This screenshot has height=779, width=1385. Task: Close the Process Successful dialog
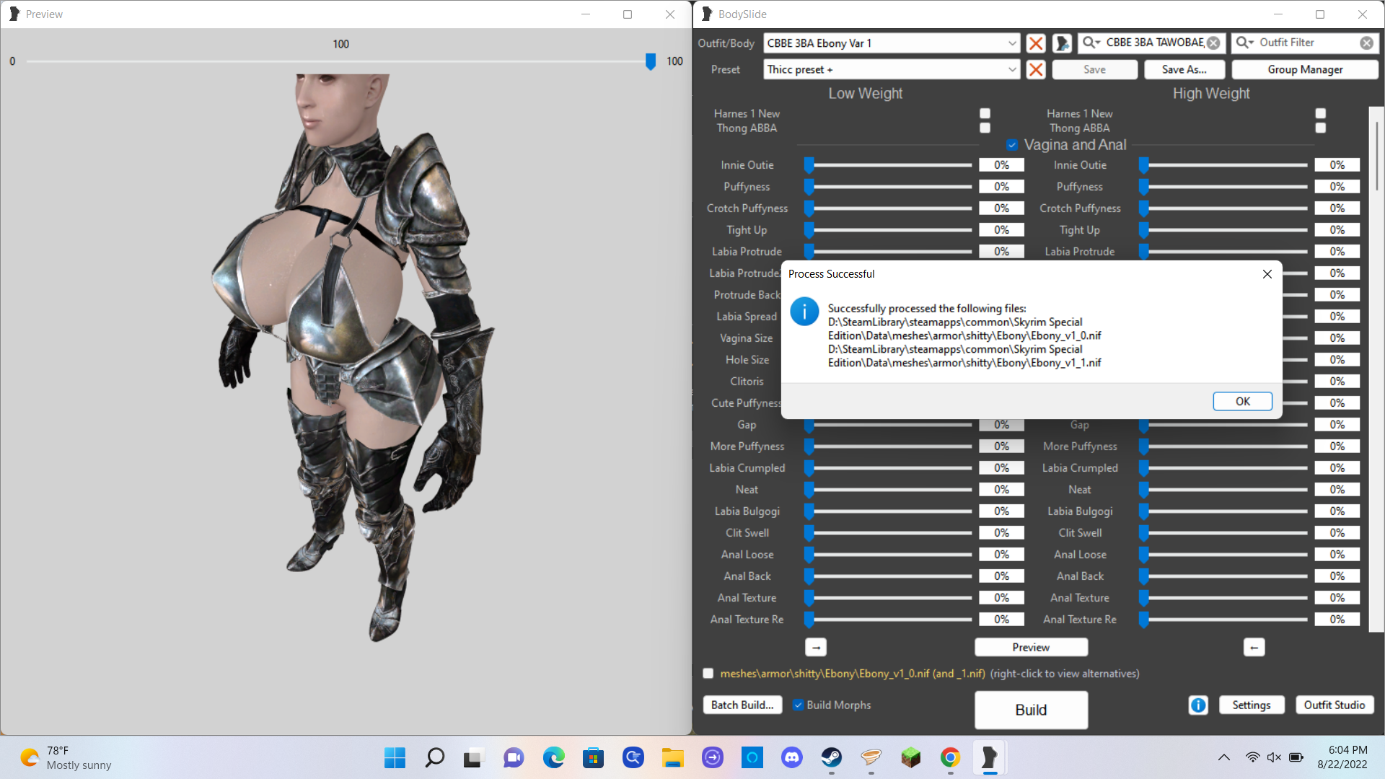click(x=1267, y=274)
